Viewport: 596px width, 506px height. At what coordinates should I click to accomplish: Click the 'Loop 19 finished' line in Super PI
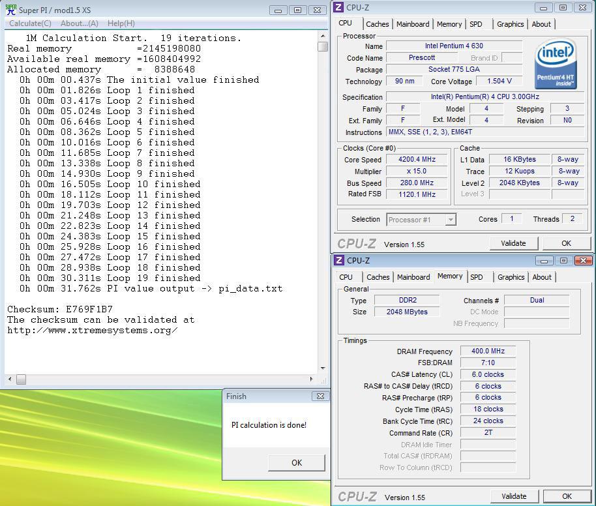[110, 278]
